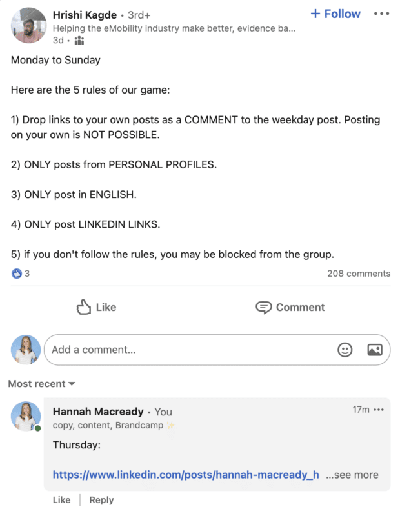The height and width of the screenshot is (518, 400).
Task: Open Hannah Macready's name link
Action: 97,412
